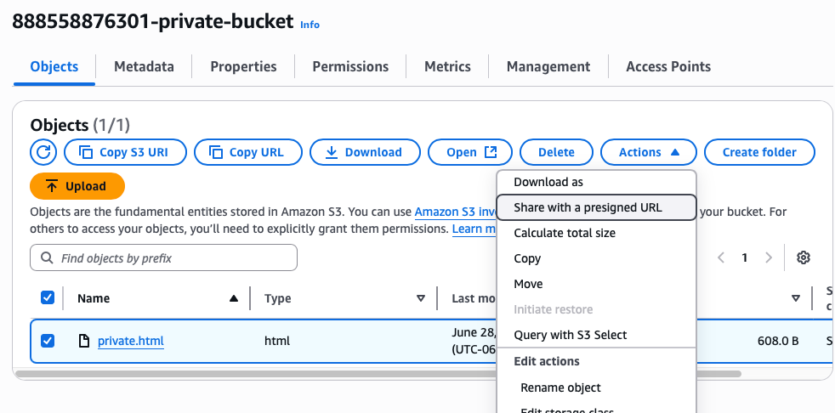Sort by Name column arrow
The image size is (835, 413).
pyautogui.click(x=233, y=298)
